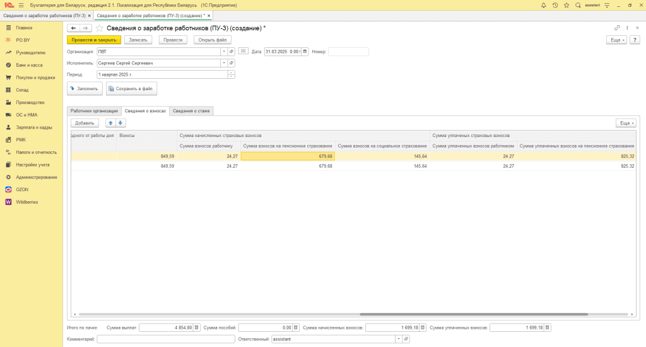Open OZON section in sidebar

22,189
